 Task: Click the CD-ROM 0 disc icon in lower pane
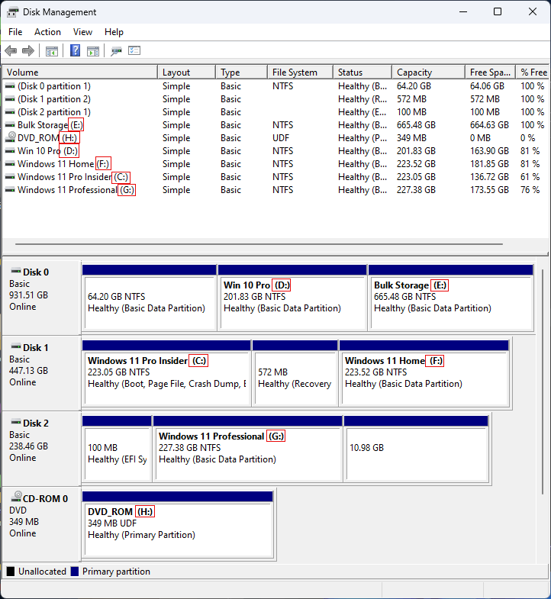17,497
